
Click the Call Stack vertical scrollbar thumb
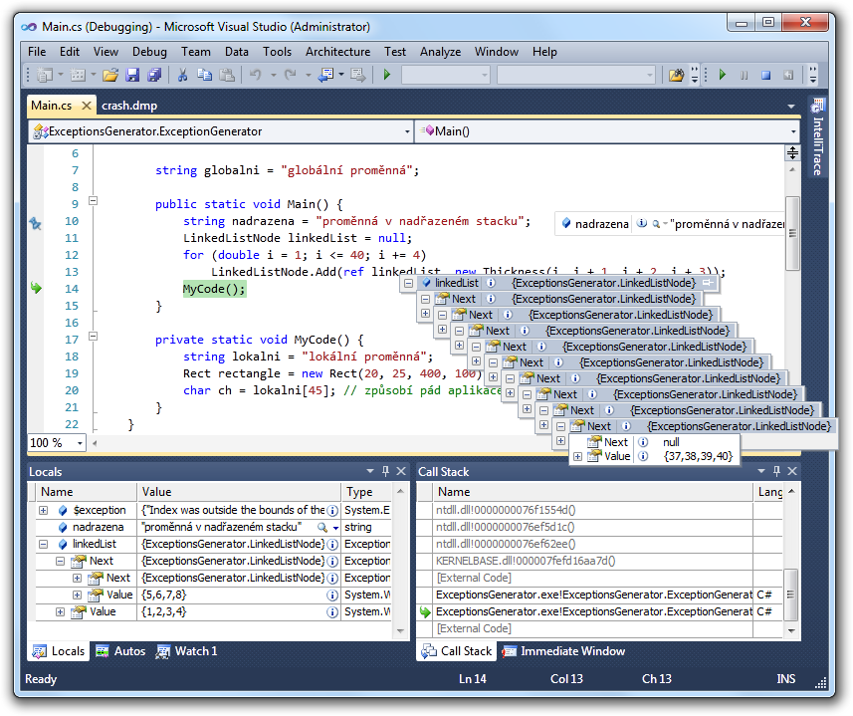point(791,595)
